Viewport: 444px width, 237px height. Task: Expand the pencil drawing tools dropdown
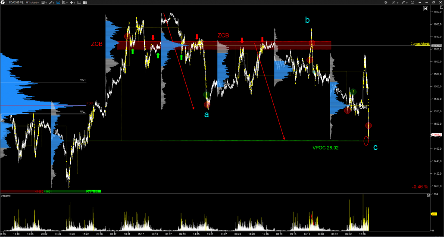pyautogui.click(x=52, y=2)
